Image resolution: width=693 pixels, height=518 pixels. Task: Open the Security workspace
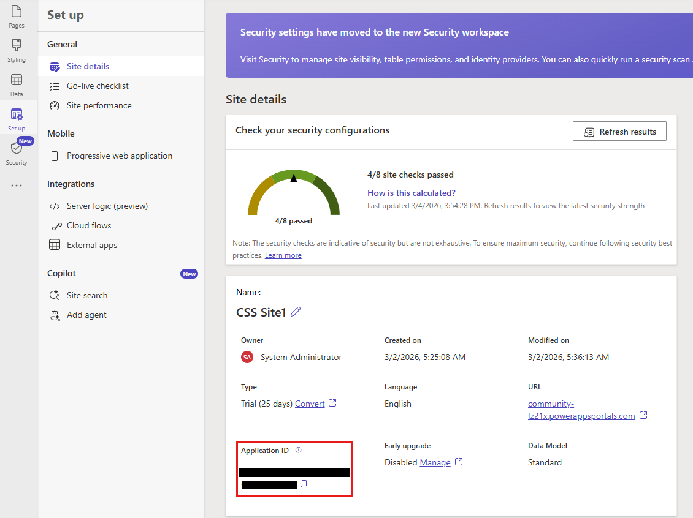pos(17,154)
